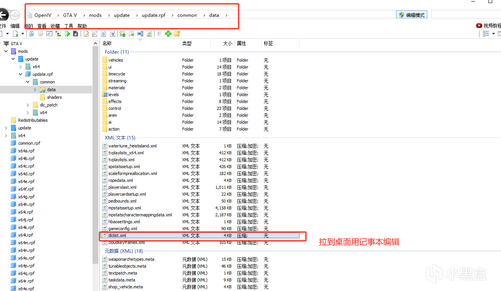Screen dimensions: 501x291
Task: Click the tree panel scrollbar up arrow
Action: tap(96, 44)
